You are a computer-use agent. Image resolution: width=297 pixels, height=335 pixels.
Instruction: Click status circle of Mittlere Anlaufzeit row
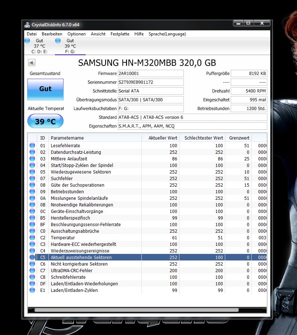click(x=32, y=159)
